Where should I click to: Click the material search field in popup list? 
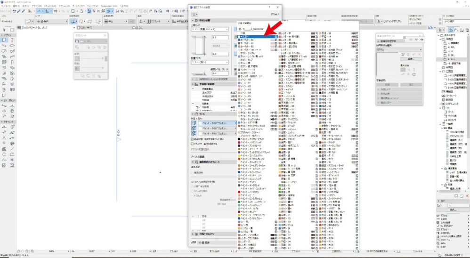[x=298, y=29]
